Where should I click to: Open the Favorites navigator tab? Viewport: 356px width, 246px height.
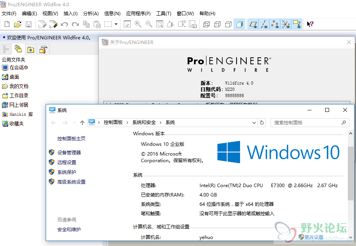pyautogui.click(x=31, y=49)
